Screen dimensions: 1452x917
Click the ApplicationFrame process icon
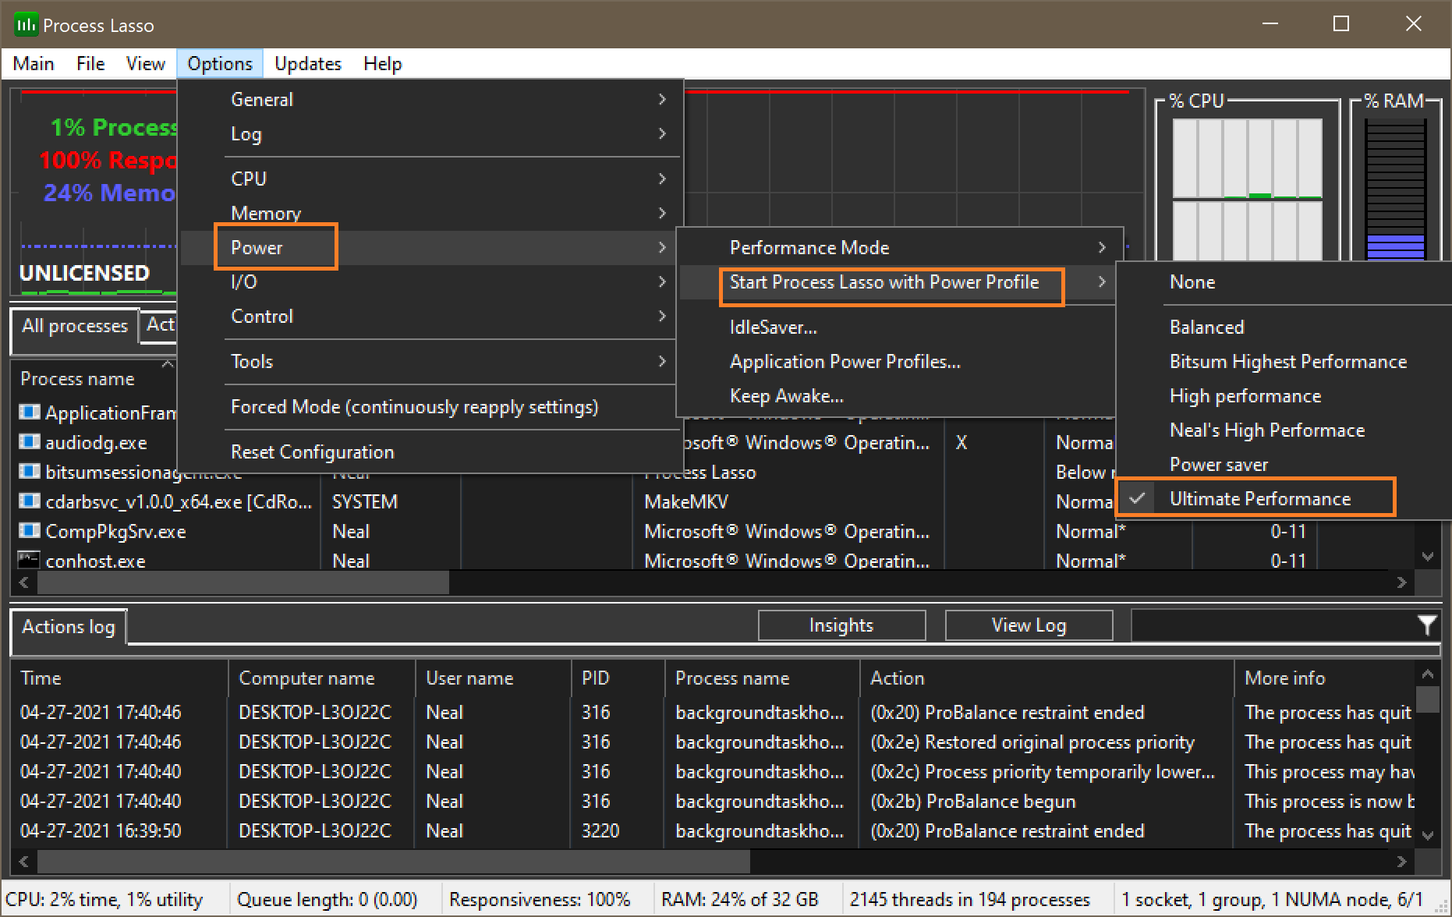point(30,412)
